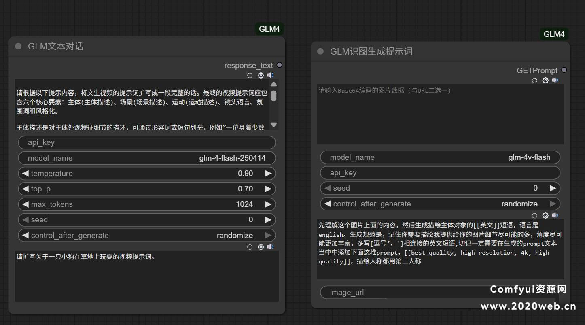The height and width of the screenshot is (325, 585).
Task: Increase max_tokens with its right arrow
Action: click(x=268, y=204)
